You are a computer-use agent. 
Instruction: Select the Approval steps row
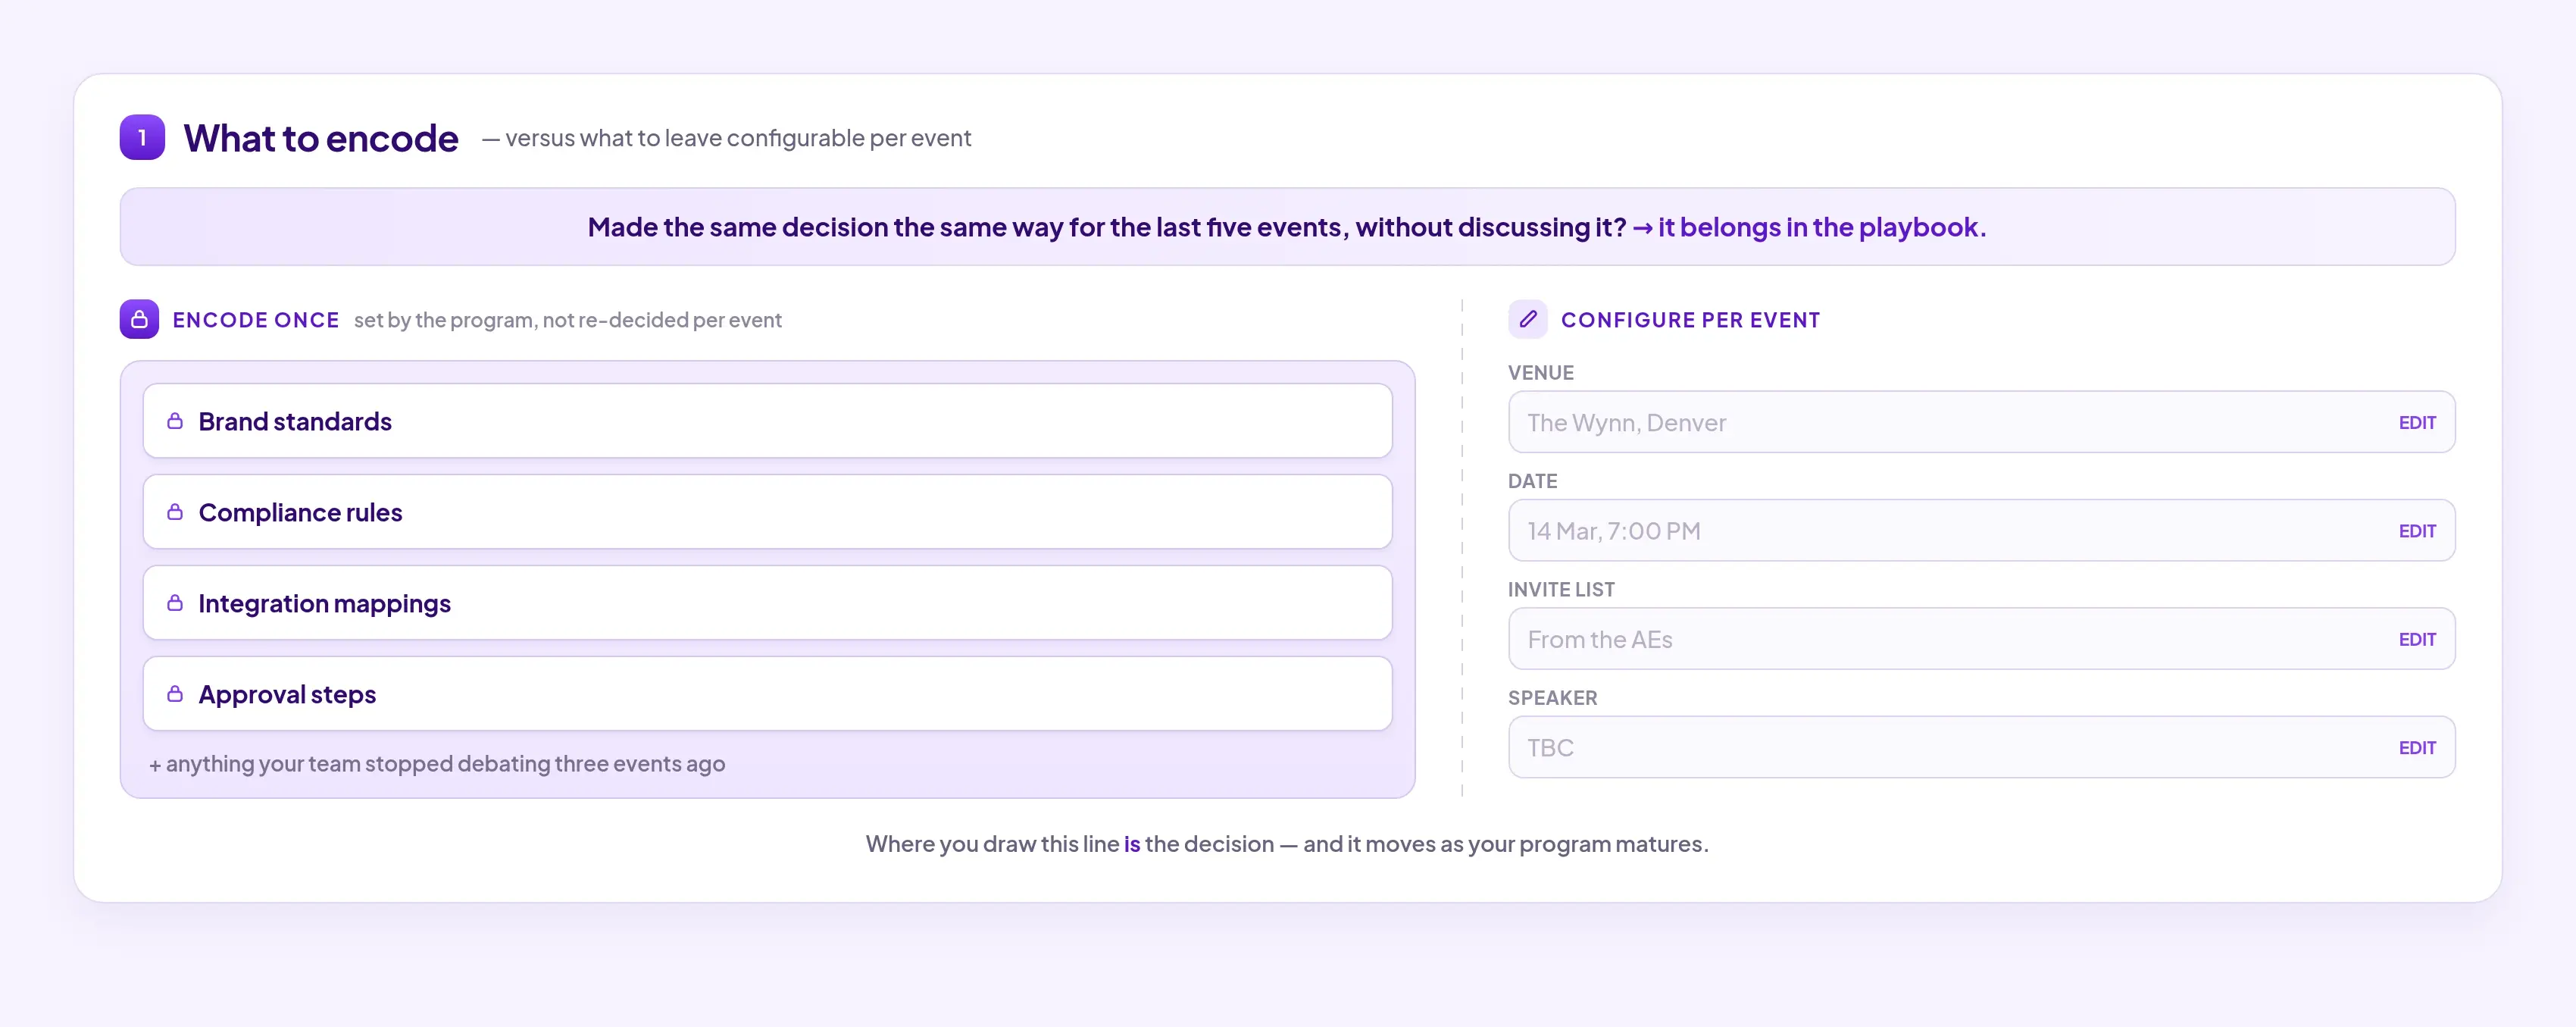point(767,694)
